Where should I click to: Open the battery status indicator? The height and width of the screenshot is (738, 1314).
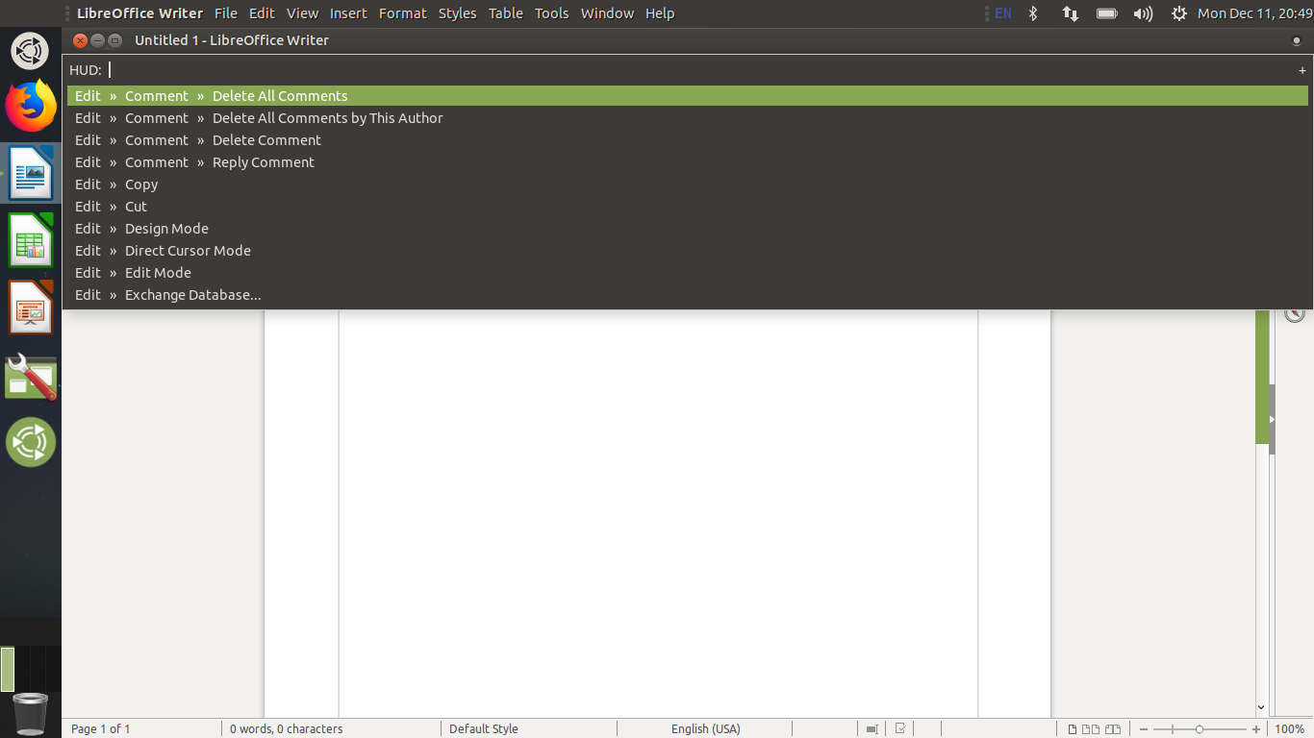point(1106,13)
